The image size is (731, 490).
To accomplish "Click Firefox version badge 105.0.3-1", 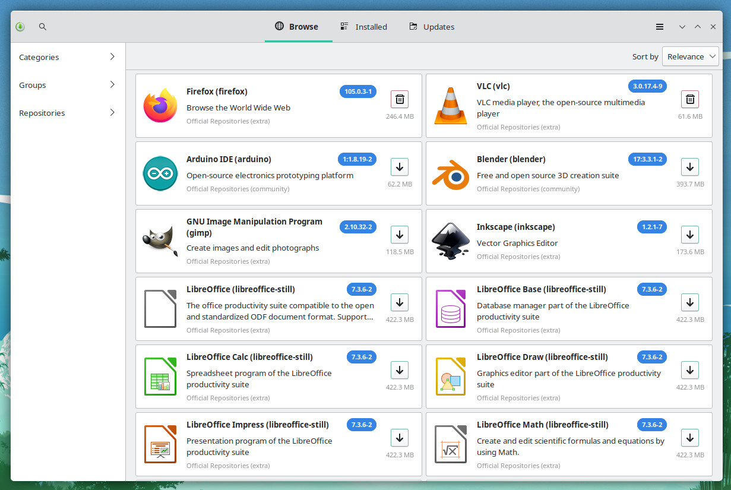I will click(358, 91).
